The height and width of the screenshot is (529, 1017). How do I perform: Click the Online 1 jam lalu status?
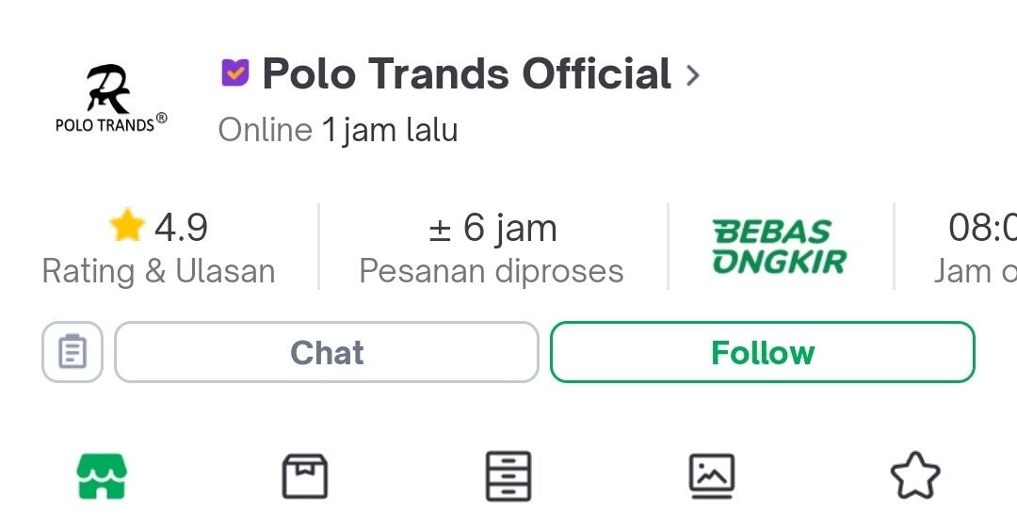[338, 130]
